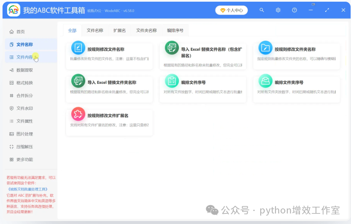This screenshot has width=351, height=224.
Task: Select 文件属性 in sidebar
Action: (x=31, y=121)
